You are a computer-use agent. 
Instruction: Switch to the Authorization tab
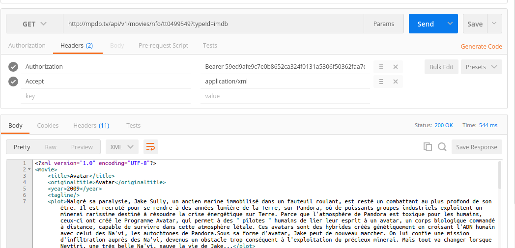(x=27, y=46)
